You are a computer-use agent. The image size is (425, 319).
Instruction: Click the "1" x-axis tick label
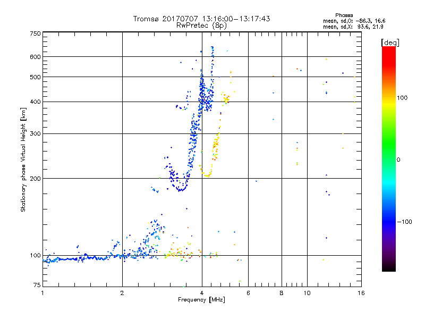(x=42, y=293)
